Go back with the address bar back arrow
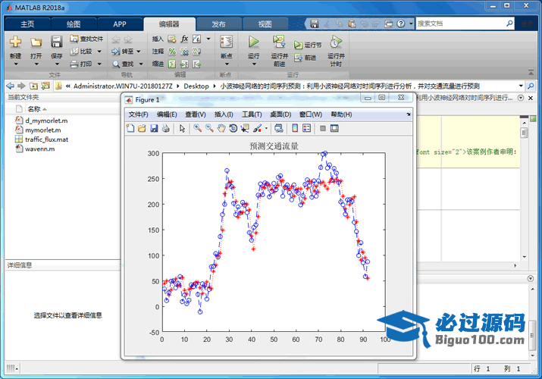 pyautogui.click(x=11, y=86)
